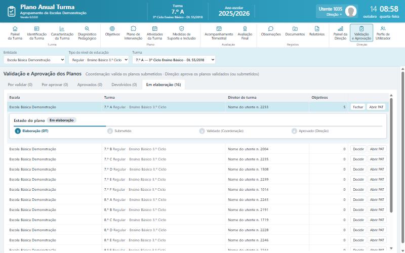Open Identificação da Turma
The height and width of the screenshot is (253, 405).
pos(36,33)
